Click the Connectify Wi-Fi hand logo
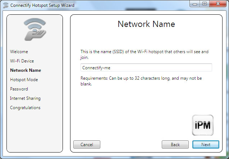This screenshot has height=159, width=229. click(x=35, y=30)
